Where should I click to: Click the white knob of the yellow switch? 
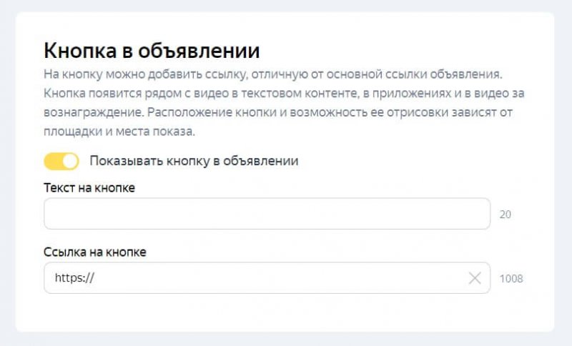click(69, 161)
